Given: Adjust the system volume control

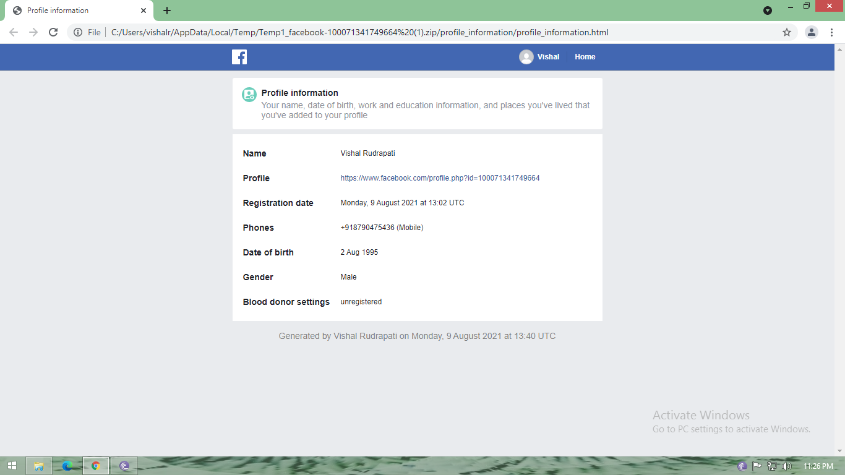Looking at the screenshot, I should click(x=786, y=466).
